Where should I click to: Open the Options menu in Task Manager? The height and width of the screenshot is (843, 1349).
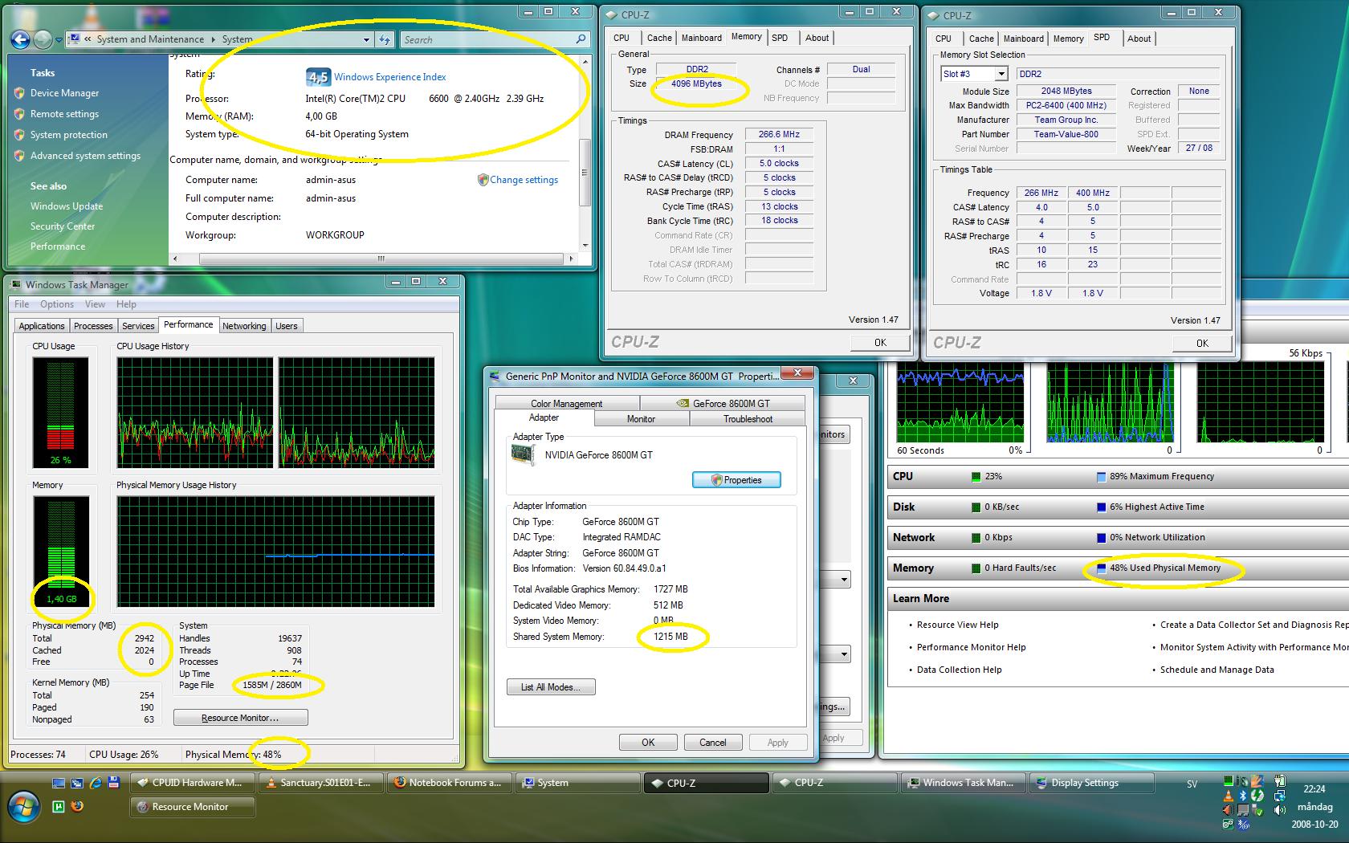pos(57,304)
